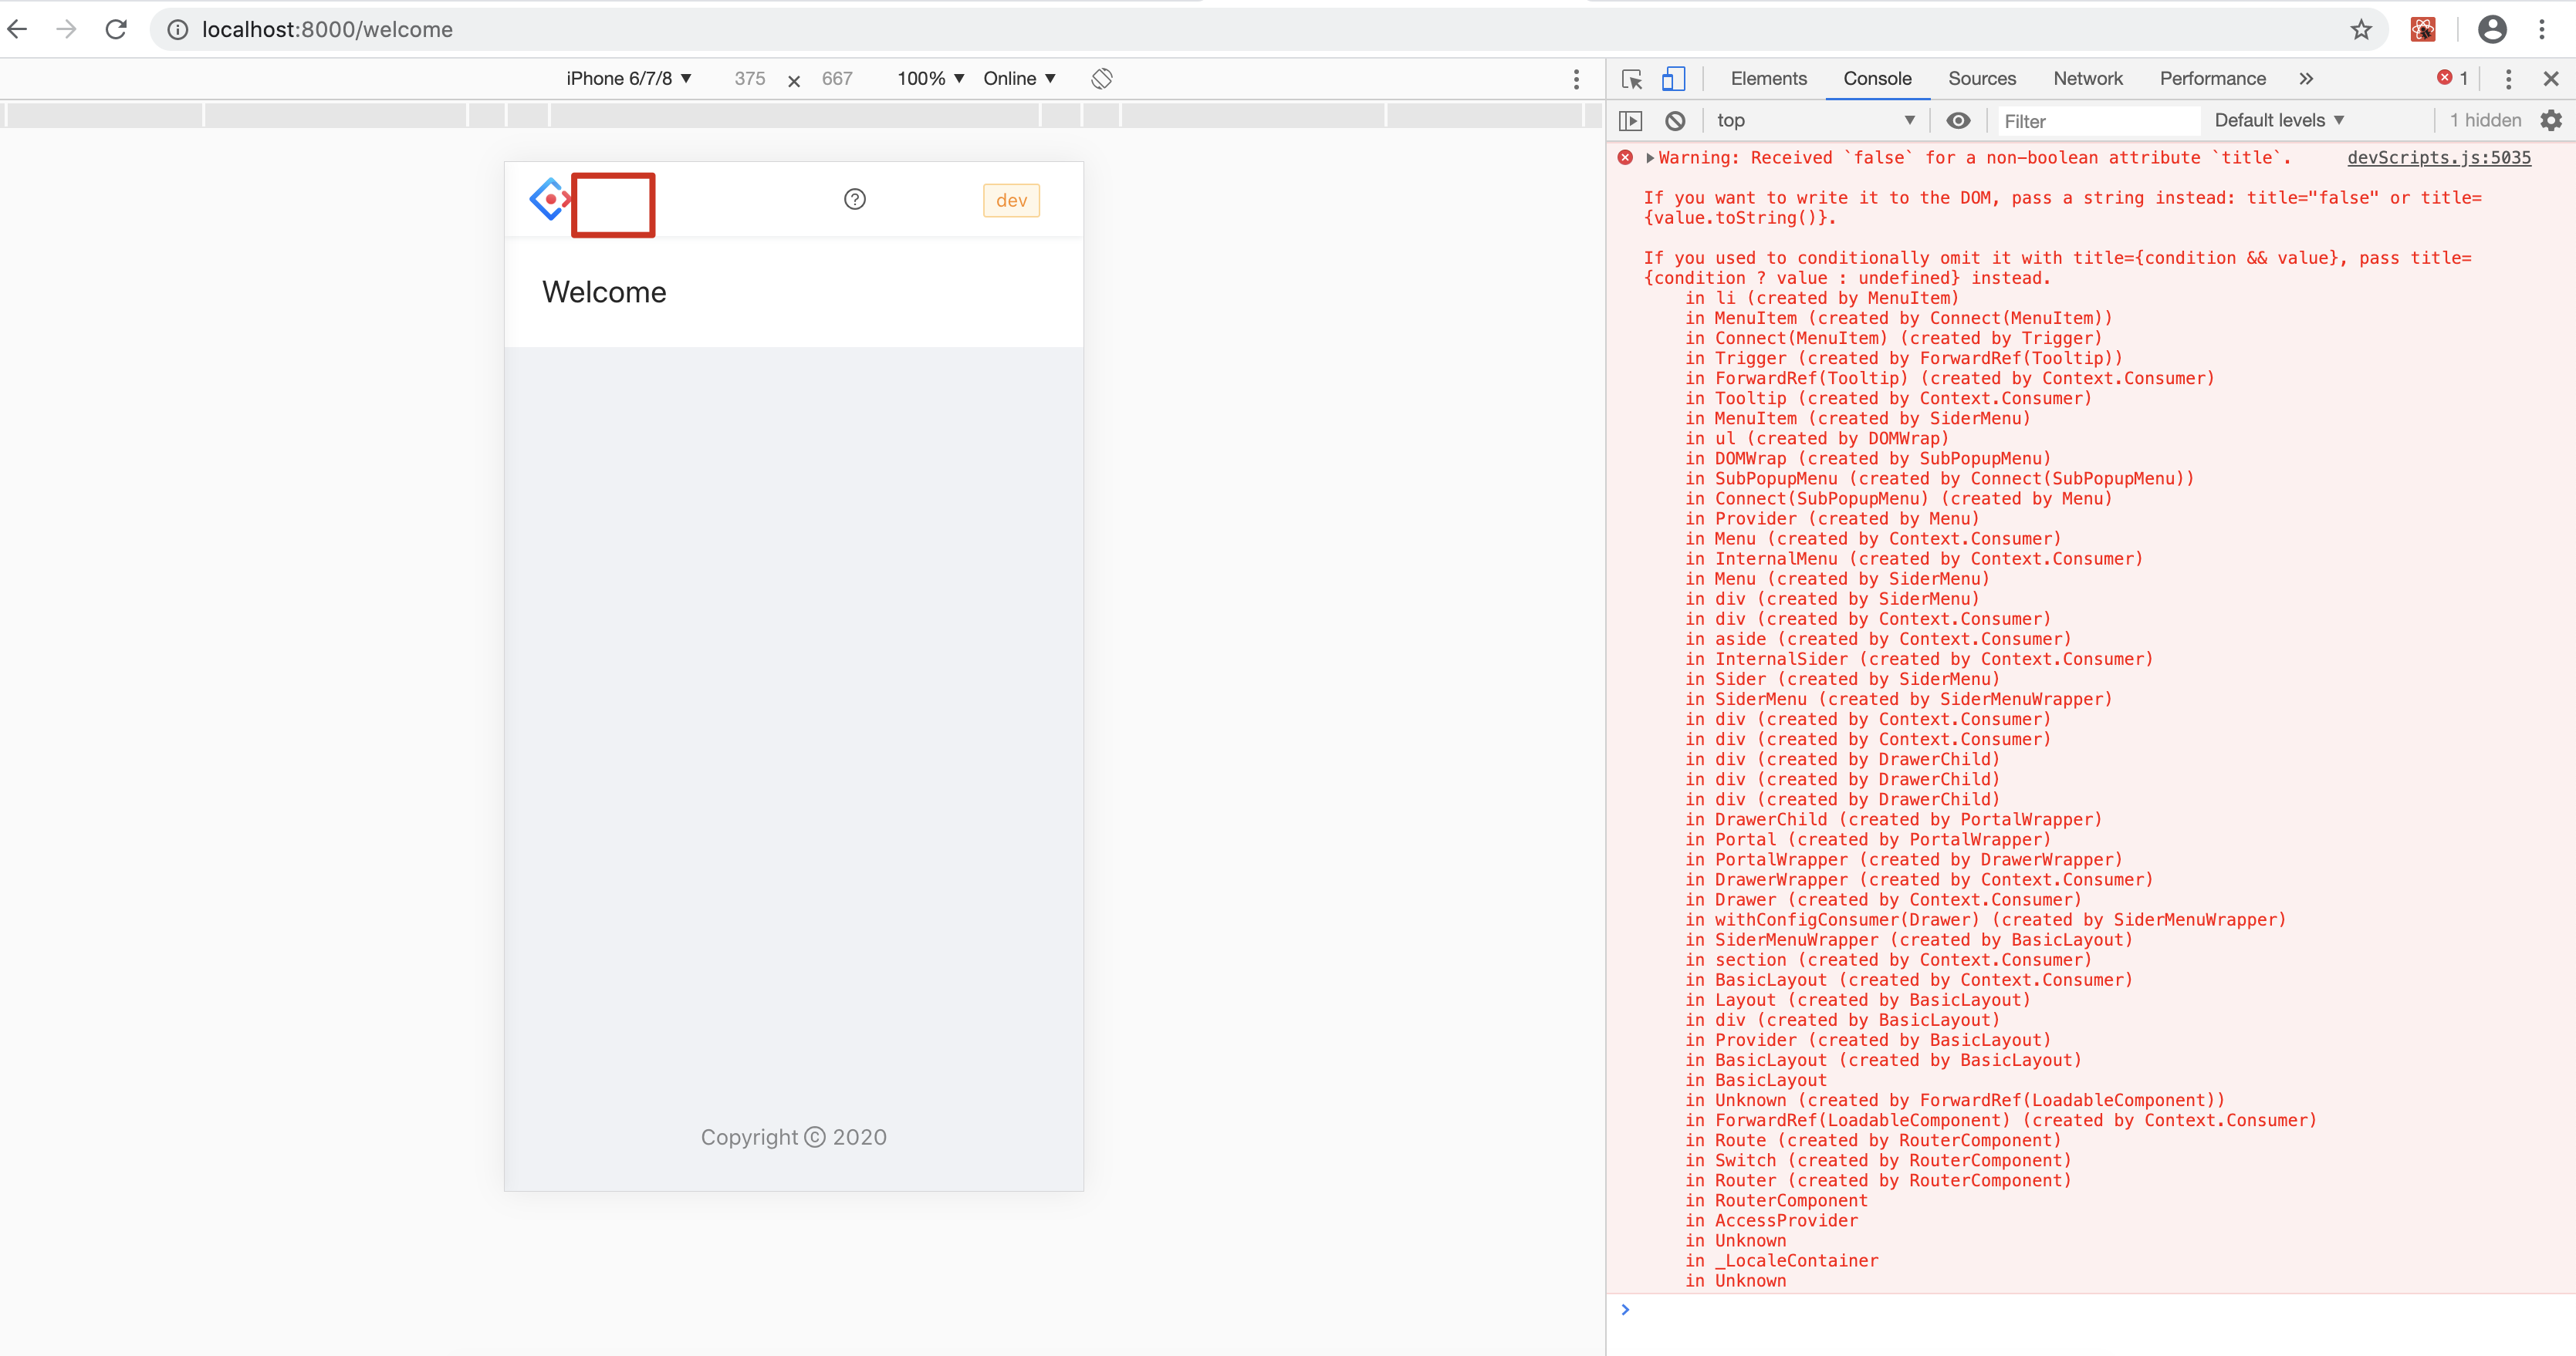Open DevTools settings gear

[x=2553, y=120]
